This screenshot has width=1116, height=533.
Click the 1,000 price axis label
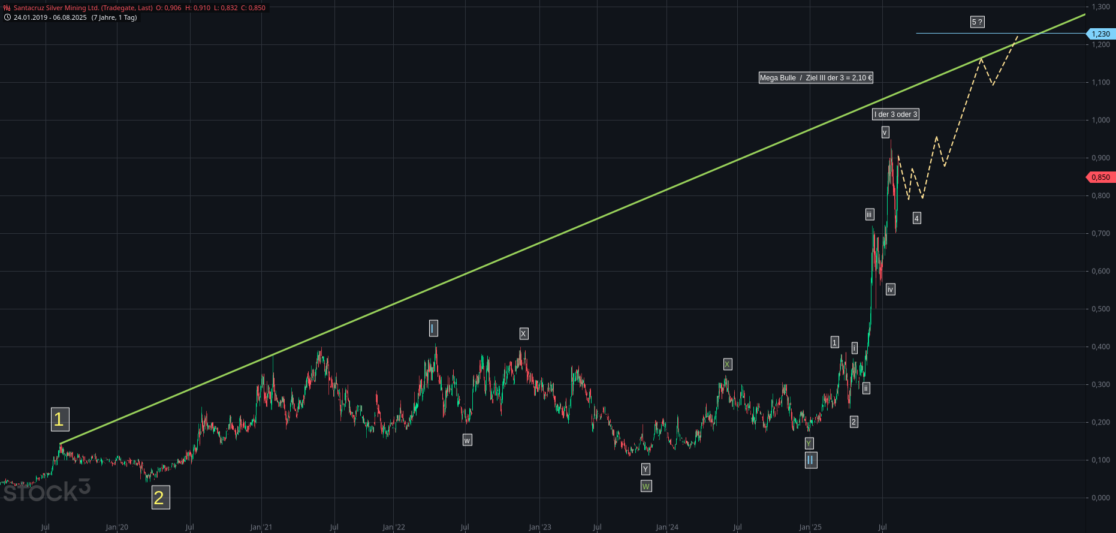coord(1100,120)
